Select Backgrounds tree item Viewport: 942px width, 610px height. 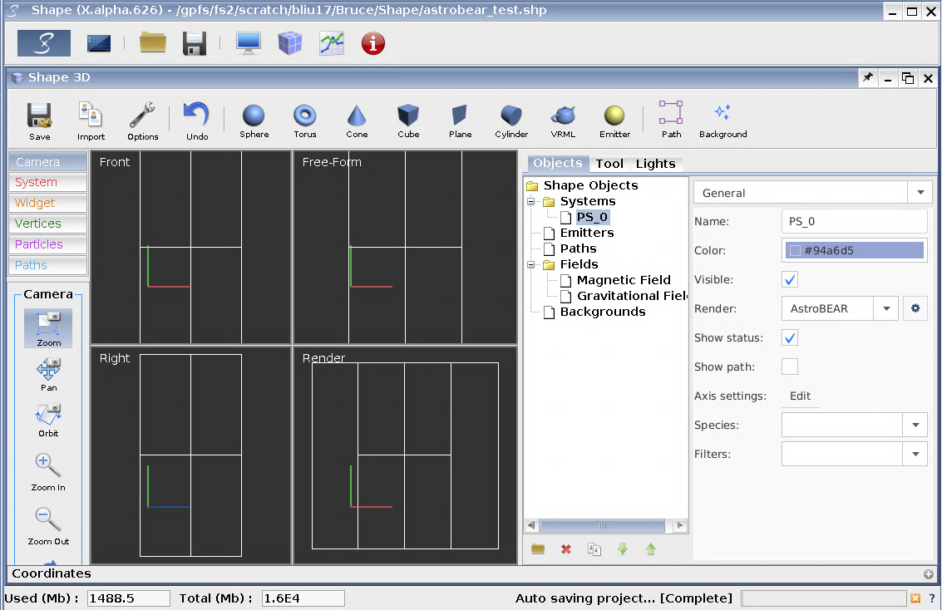click(x=603, y=312)
